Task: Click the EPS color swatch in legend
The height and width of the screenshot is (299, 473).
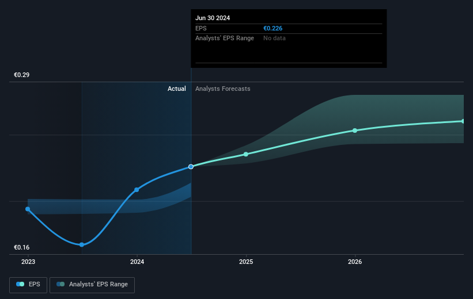Action: (20, 284)
